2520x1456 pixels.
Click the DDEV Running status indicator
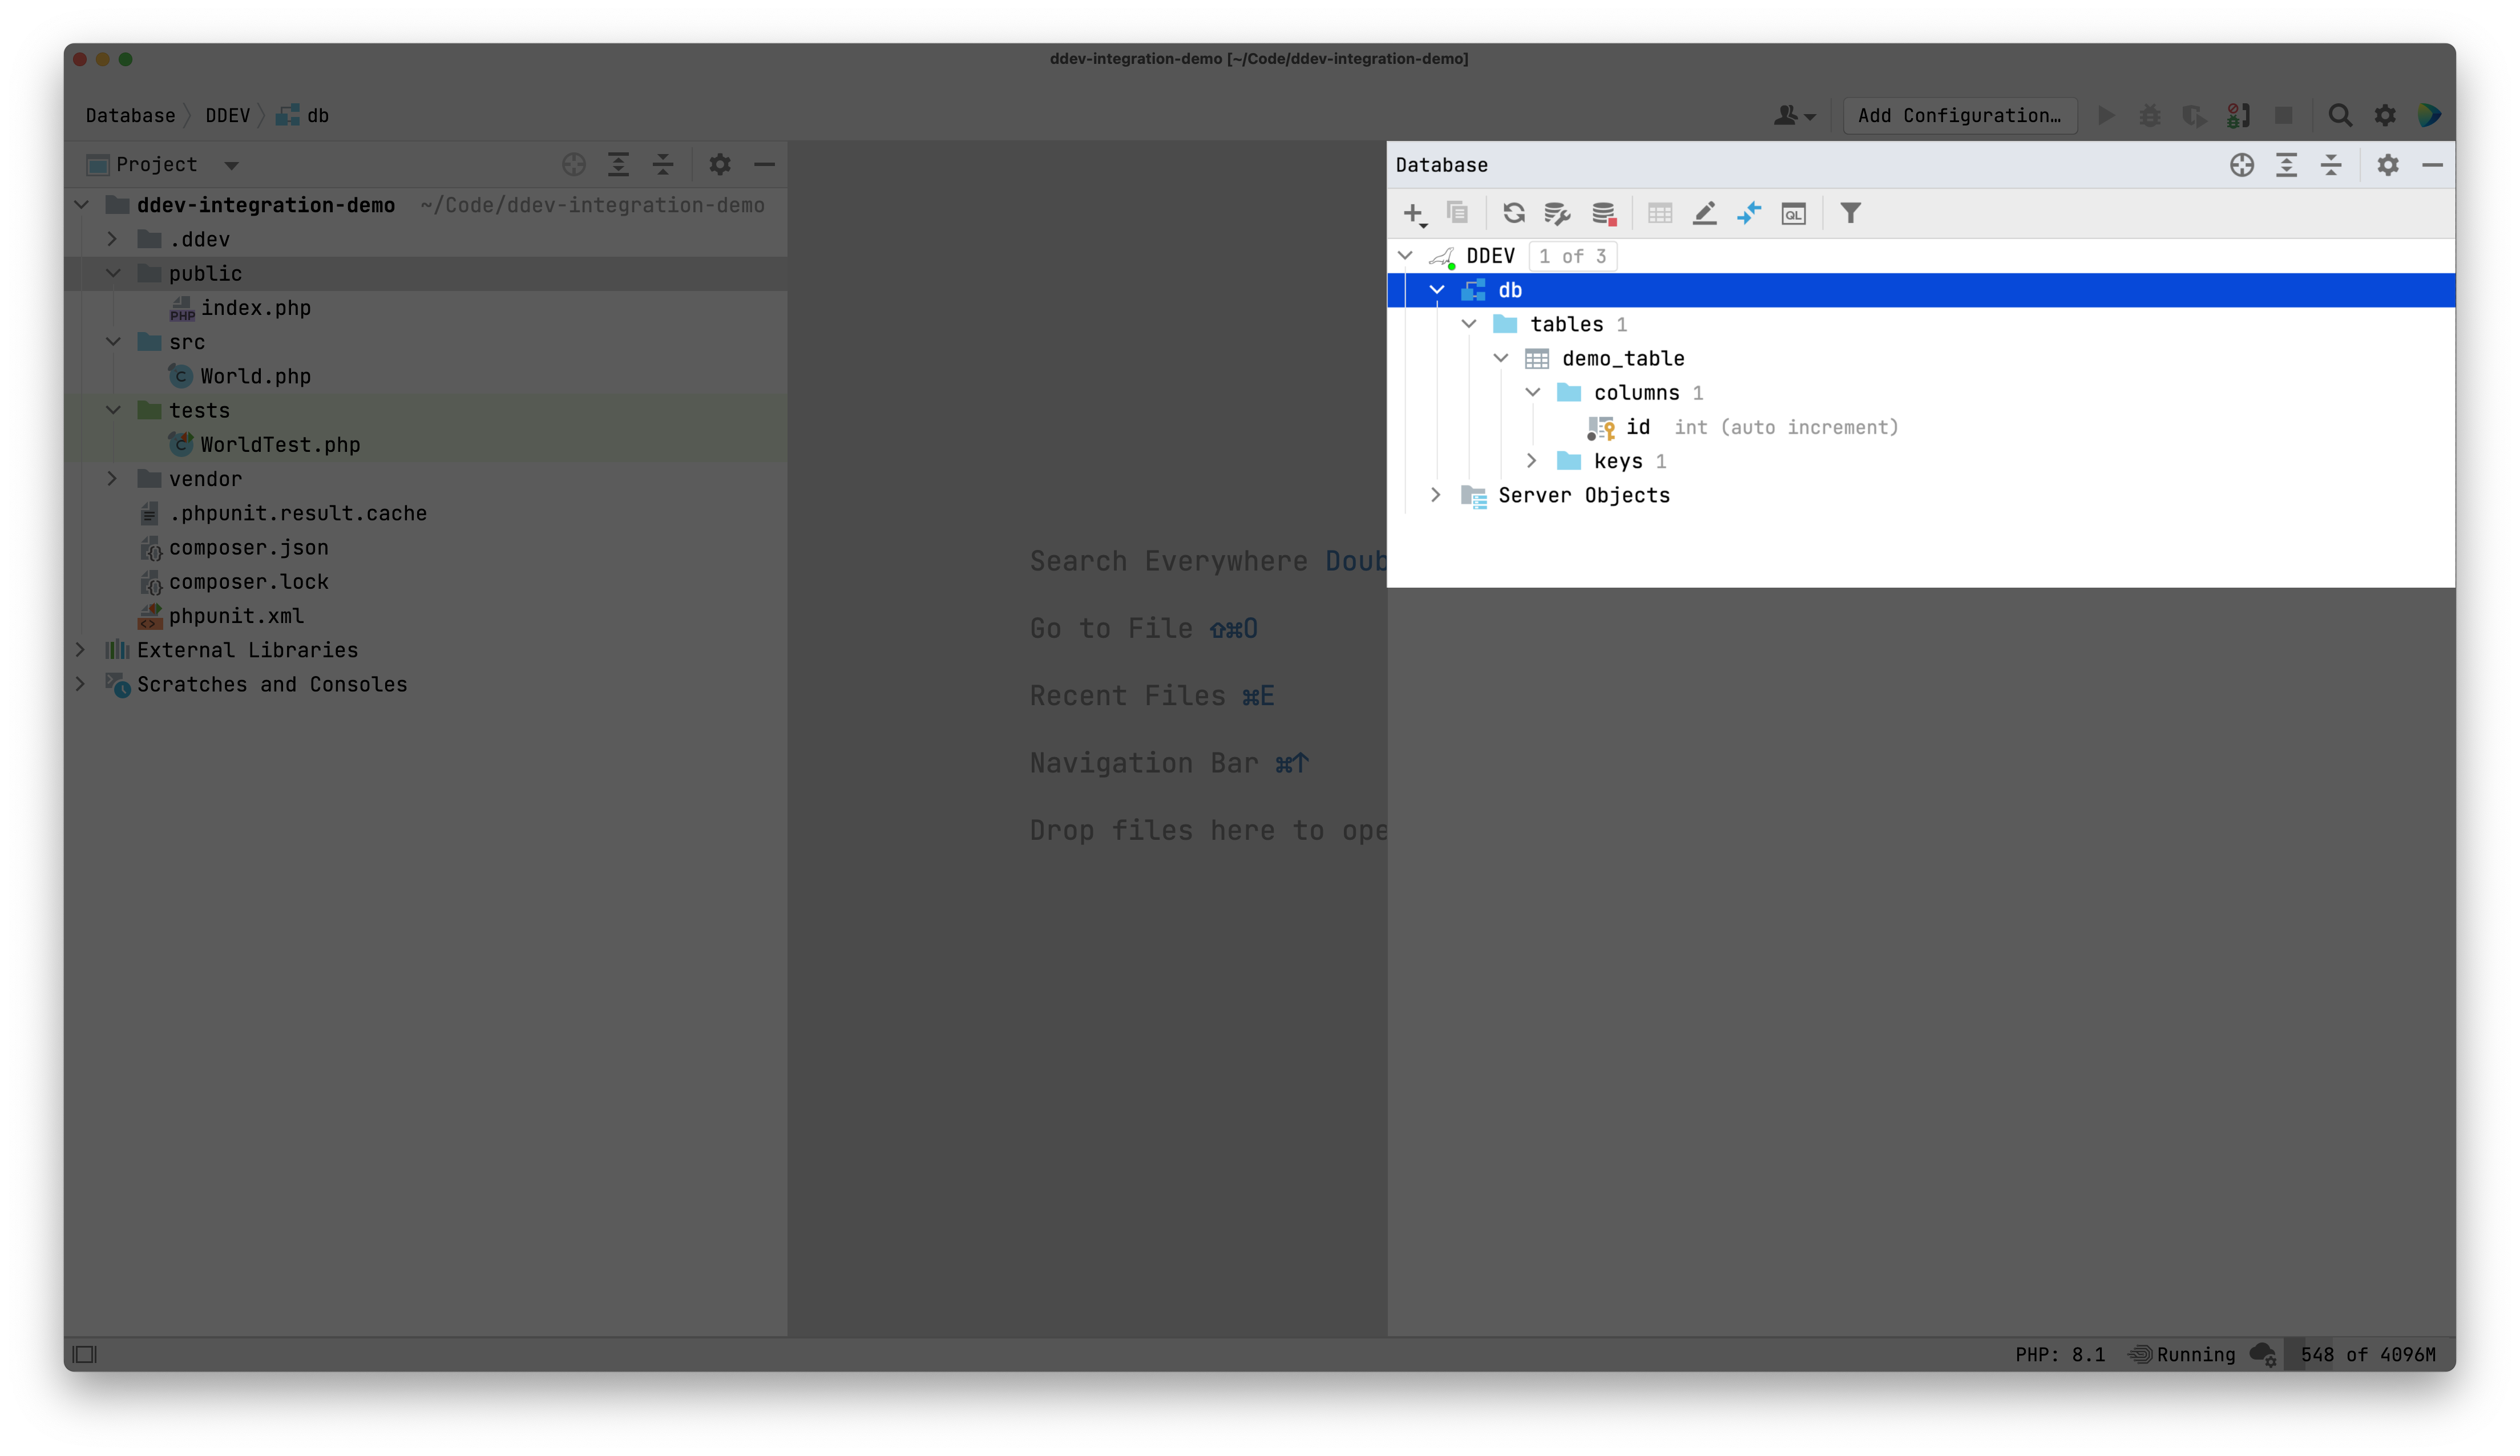(x=2182, y=1354)
